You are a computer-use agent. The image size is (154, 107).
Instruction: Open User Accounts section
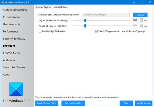pos(12,24)
